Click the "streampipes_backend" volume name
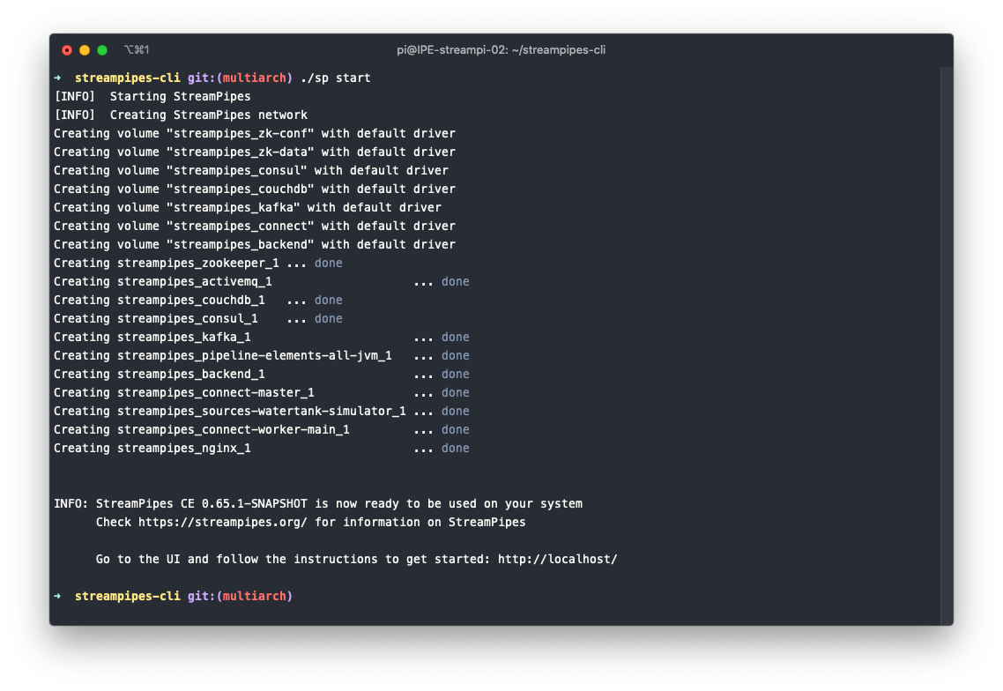Screen dimensions: 1003x691 [x=243, y=244]
